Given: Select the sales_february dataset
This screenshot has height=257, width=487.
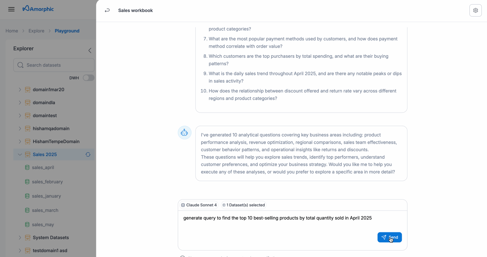Looking at the screenshot, I should tap(47, 182).
